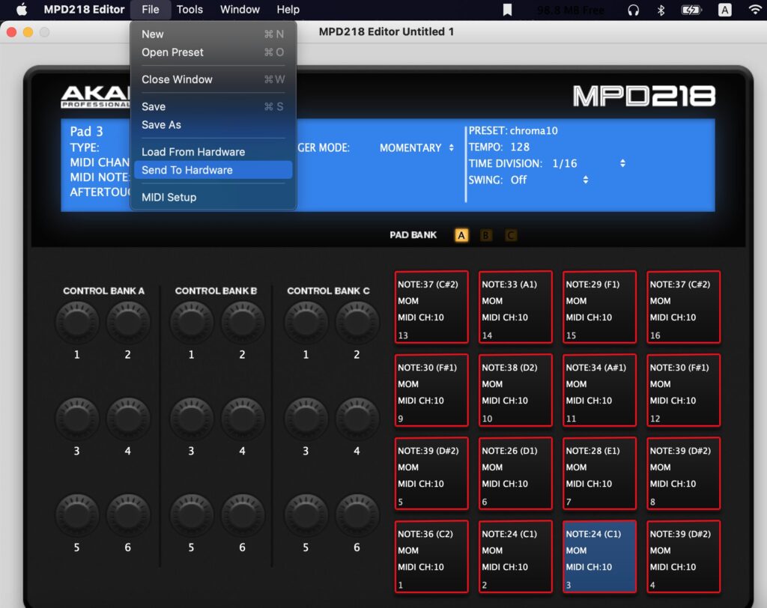Screen dimensions: 767x608
Task: Open the headphones status menu
Action: click(x=633, y=10)
